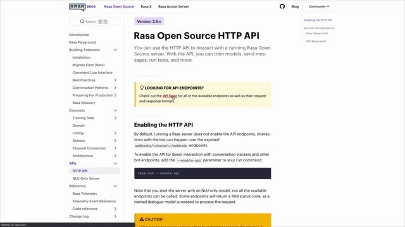Collapse the Concepts section
The height and width of the screenshot is (227, 405).
[115, 110]
